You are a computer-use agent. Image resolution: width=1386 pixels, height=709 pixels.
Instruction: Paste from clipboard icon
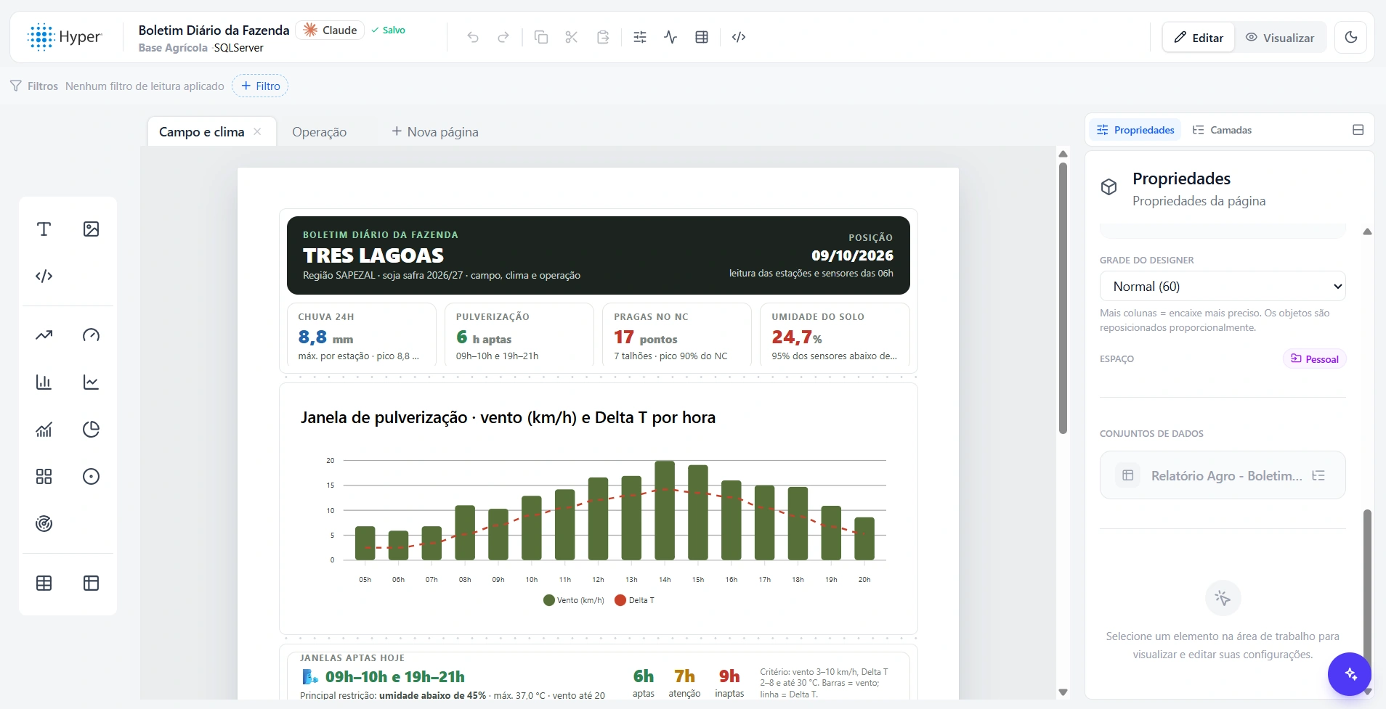(603, 37)
